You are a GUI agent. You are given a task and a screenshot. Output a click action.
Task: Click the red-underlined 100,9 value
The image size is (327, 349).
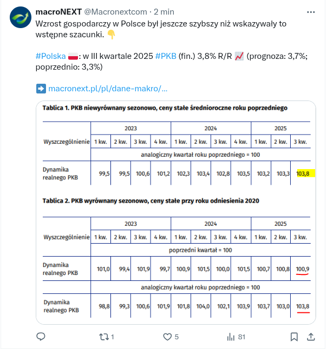(x=303, y=269)
